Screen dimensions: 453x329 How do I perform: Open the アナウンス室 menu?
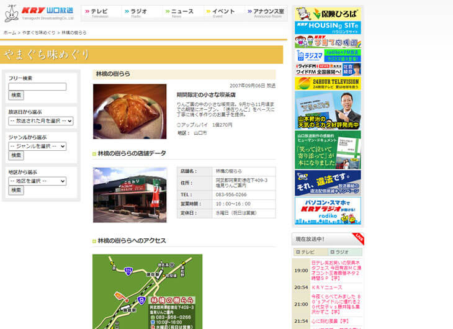coord(266,13)
